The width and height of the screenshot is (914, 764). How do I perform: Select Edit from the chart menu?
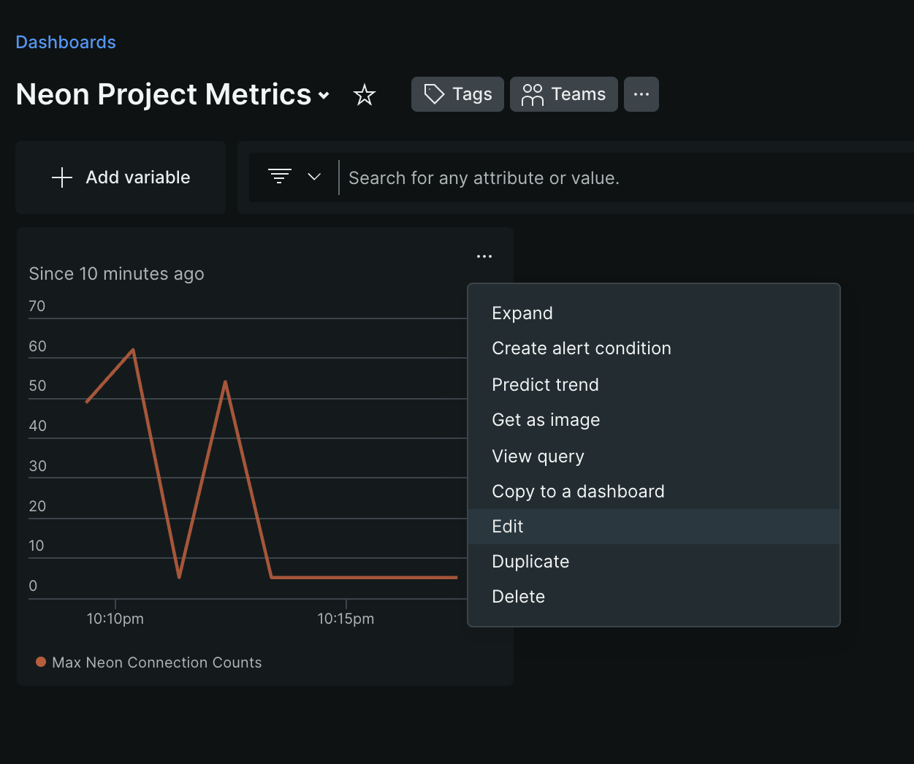(507, 526)
